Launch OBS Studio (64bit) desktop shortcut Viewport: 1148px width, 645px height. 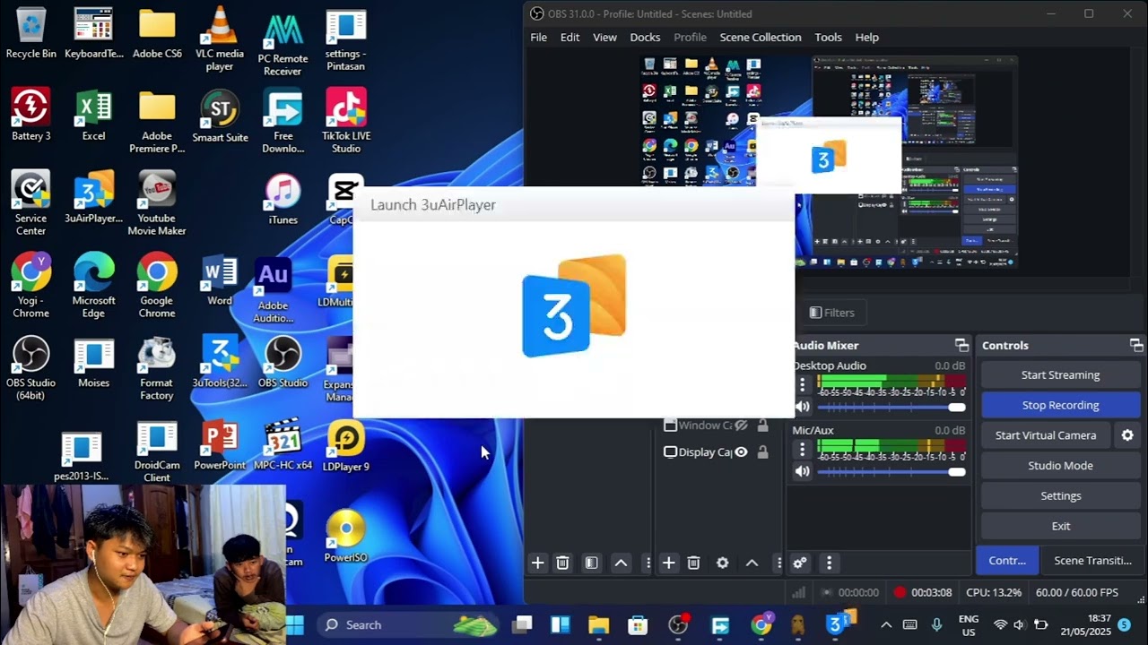click(30, 368)
